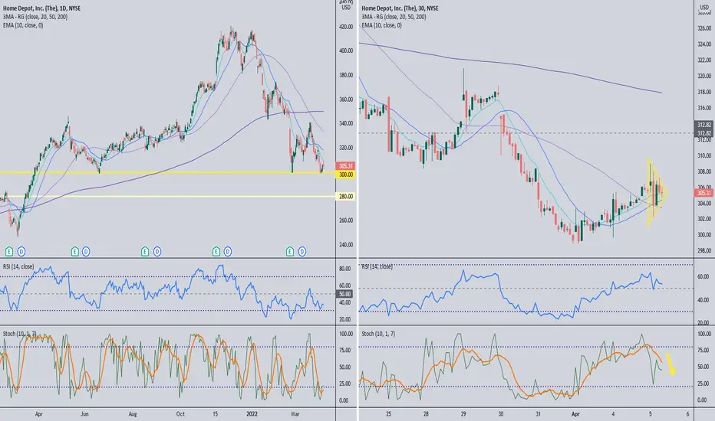Click the 28 date label on the 30-minute time axis
This screenshot has width=715, height=421.
click(x=426, y=414)
